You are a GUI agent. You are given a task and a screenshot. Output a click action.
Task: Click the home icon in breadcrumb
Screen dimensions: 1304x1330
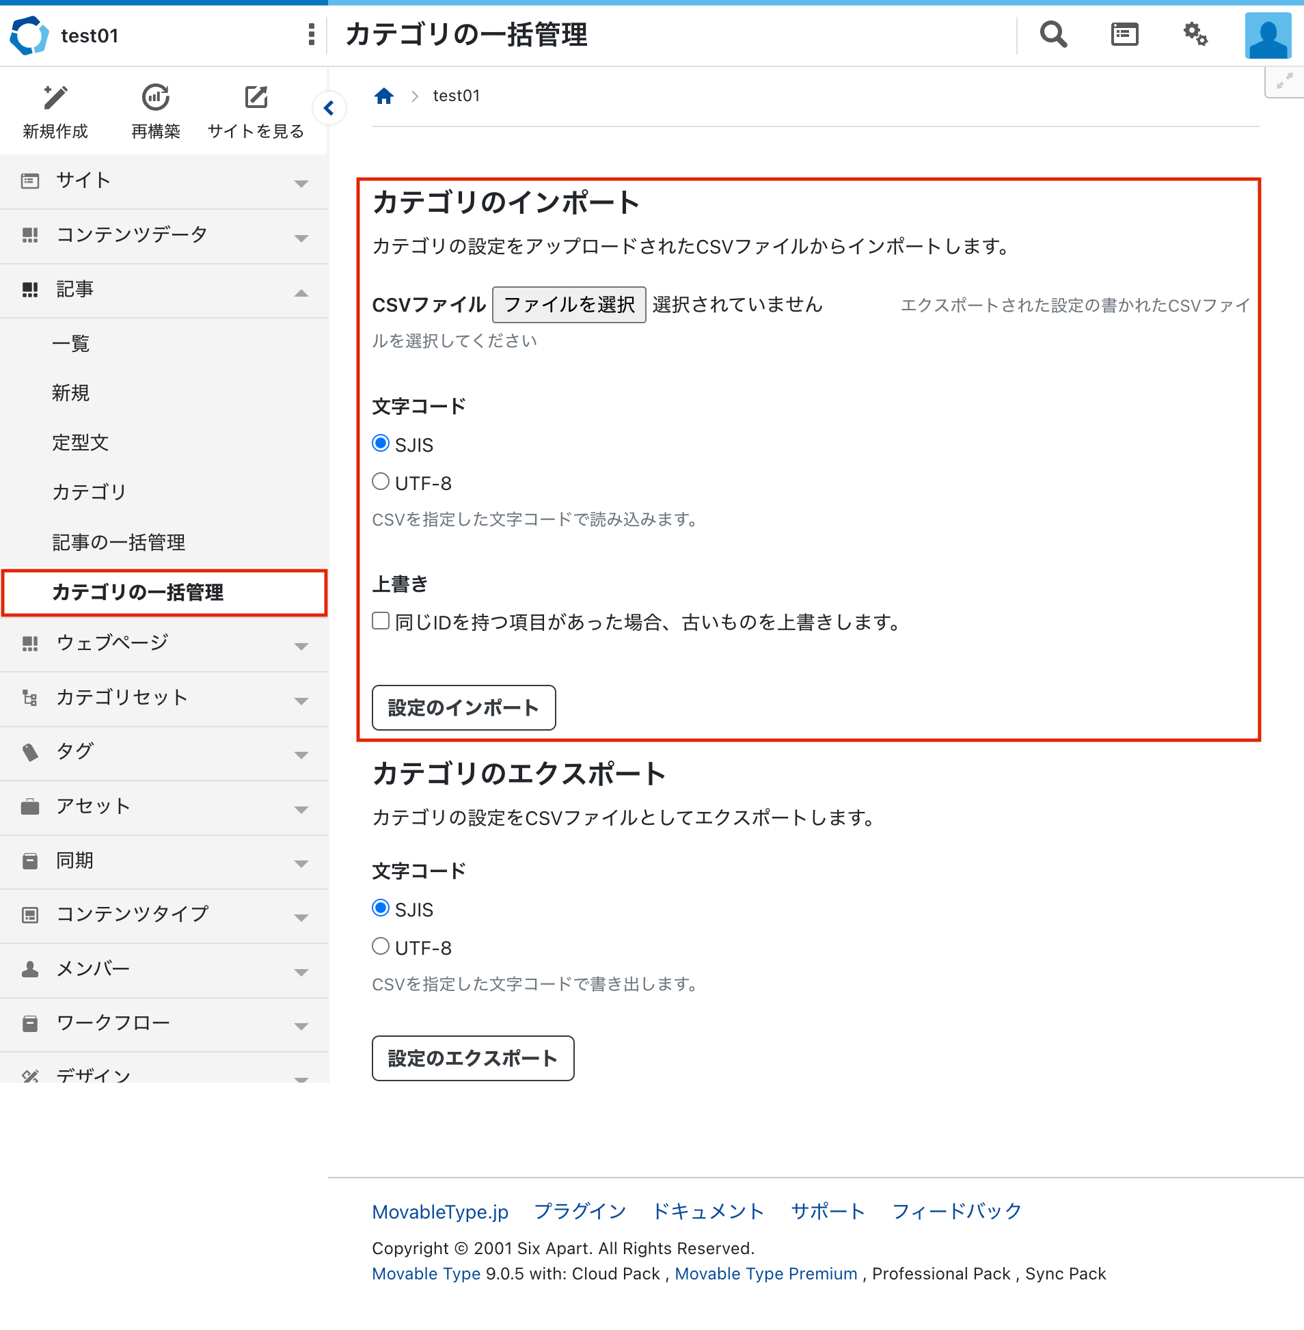tap(384, 96)
